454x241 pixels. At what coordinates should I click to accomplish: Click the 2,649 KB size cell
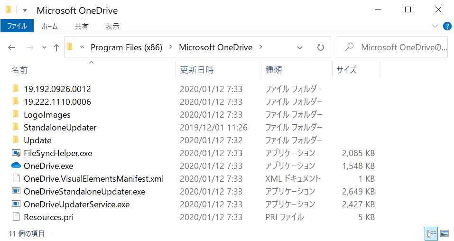click(359, 192)
